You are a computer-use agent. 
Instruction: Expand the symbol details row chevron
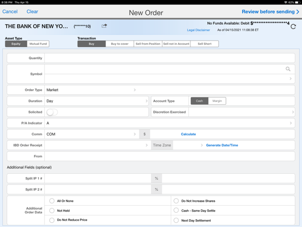pos(291,78)
